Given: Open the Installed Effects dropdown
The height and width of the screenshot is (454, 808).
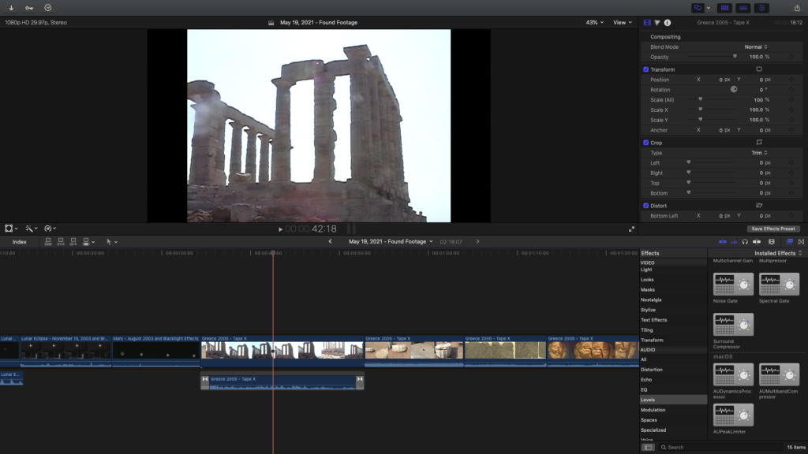Looking at the screenshot, I should click(778, 253).
